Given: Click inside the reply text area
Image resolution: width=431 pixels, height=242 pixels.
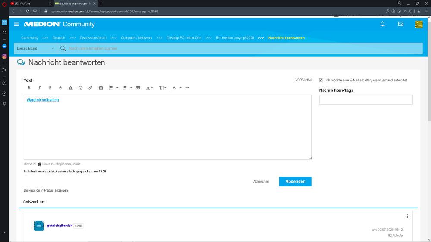Looking at the screenshot, I should (x=168, y=127).
